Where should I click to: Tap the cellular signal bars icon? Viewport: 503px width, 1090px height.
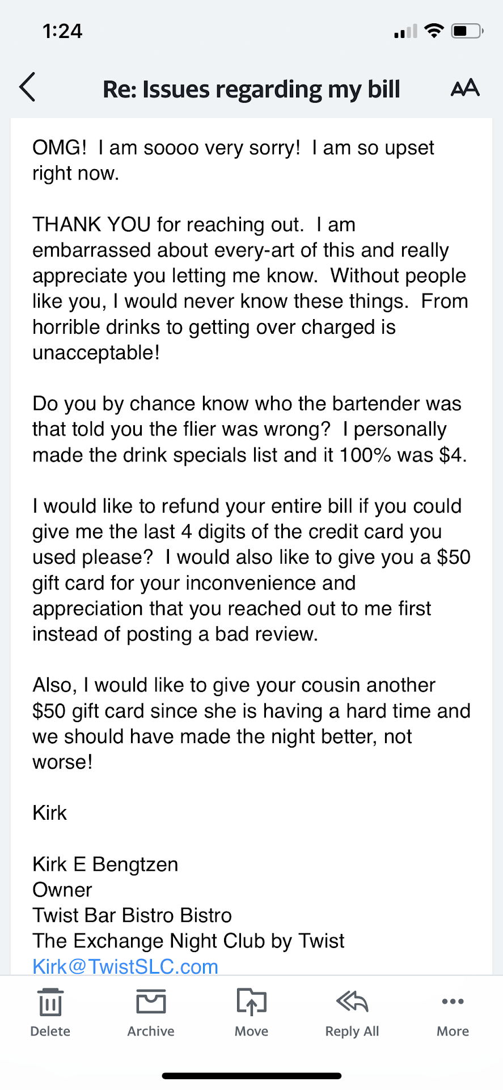(405, 32)
